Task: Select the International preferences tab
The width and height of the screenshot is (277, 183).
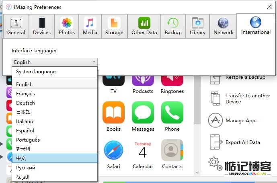Action: (x=256, y=26)
